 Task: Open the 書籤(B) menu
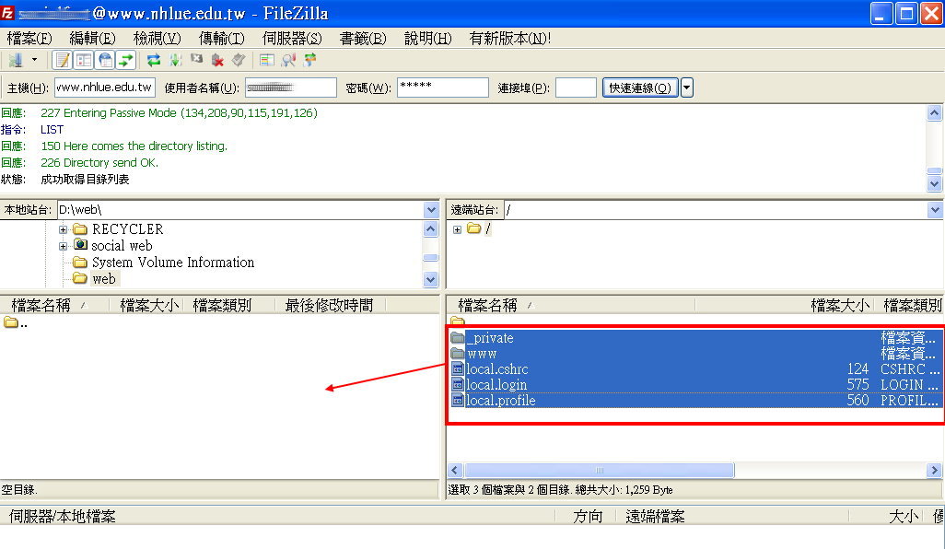pos(364,38)
